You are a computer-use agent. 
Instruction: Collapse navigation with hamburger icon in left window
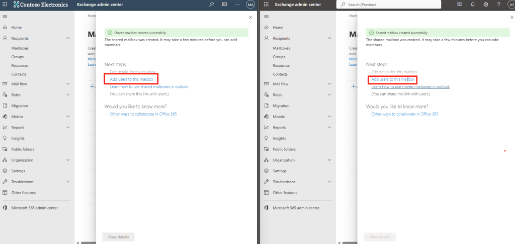(x=5, y=17)
